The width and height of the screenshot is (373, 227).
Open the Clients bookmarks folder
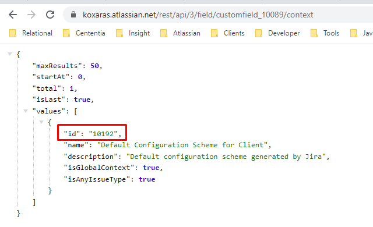[x=228, y=33]
